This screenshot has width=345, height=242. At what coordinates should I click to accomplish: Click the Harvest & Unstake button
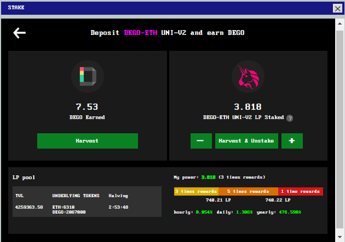point(246,141)
